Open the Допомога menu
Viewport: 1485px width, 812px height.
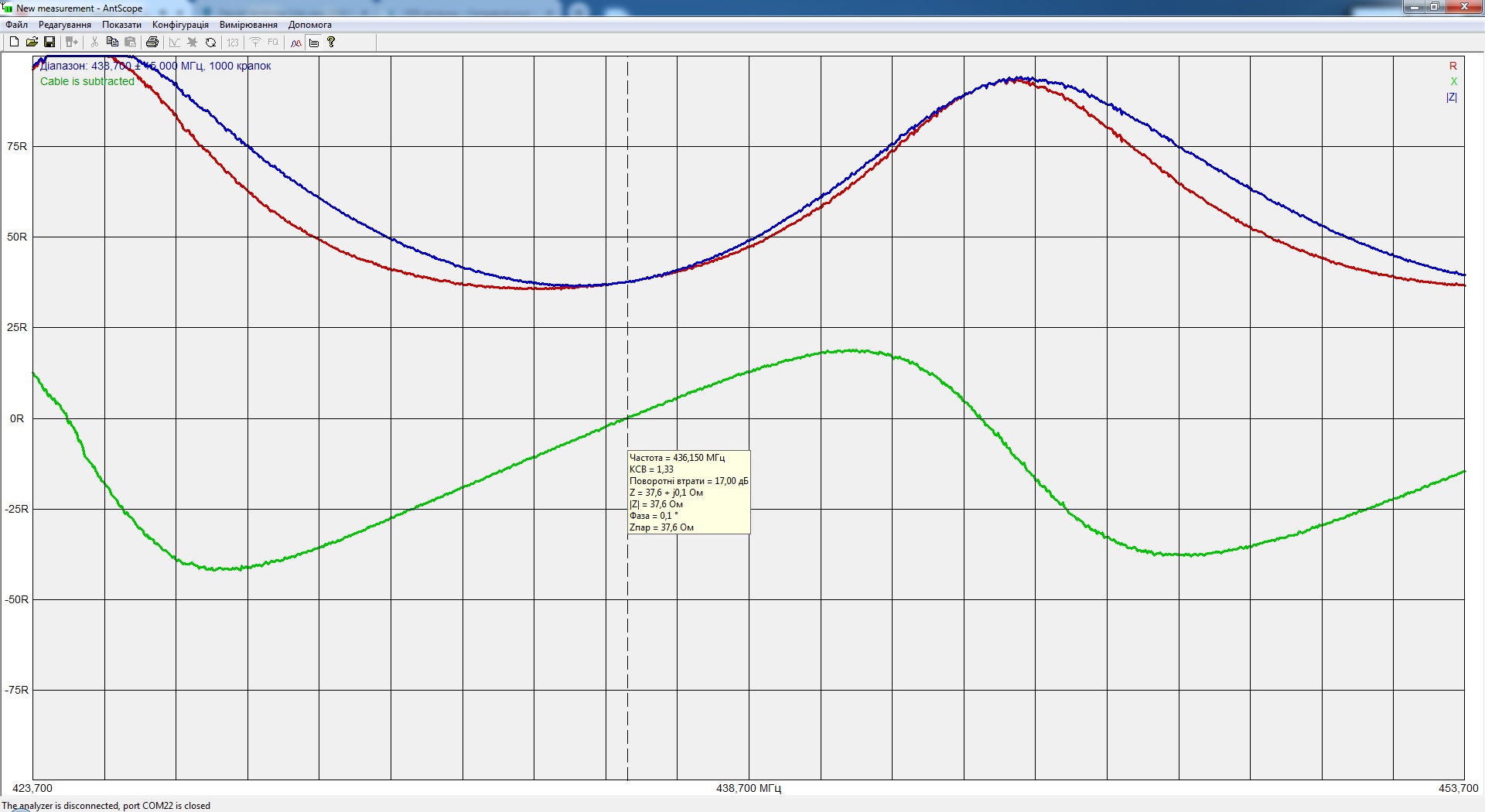pyautogui.click(x=309, y=25)
